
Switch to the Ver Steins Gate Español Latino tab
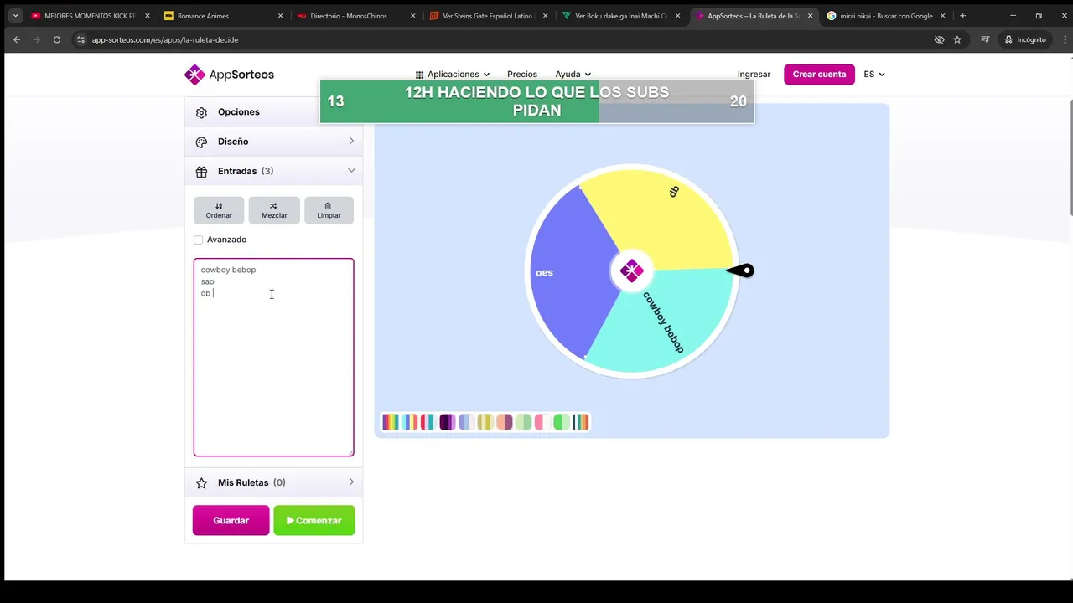pos(488,16)
